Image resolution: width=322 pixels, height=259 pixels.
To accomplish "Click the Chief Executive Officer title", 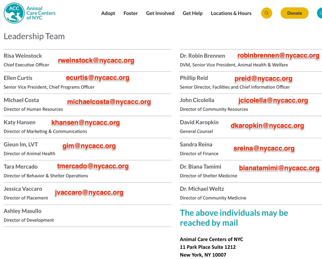I will point(27,65).
